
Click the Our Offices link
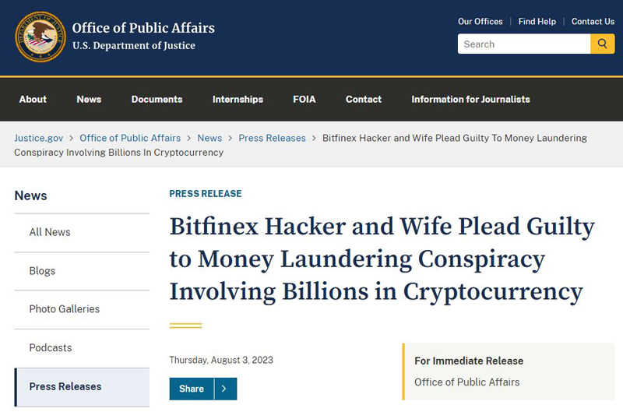pyautogui.click(x=480, y=22)
